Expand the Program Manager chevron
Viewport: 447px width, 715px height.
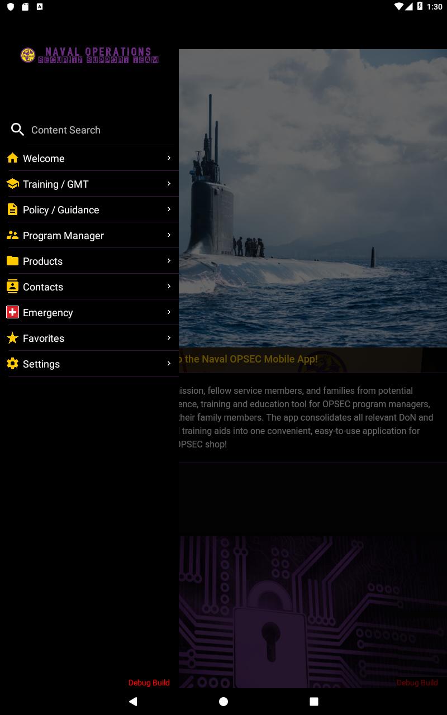(x=169, y=235)
